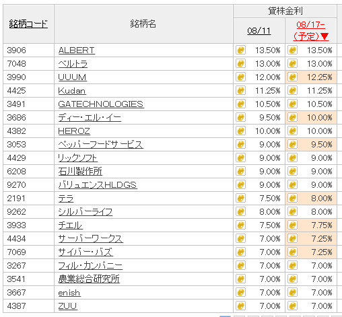
Task: Sort table by 銘柄コード column header
Action: (x=28, y=24)
